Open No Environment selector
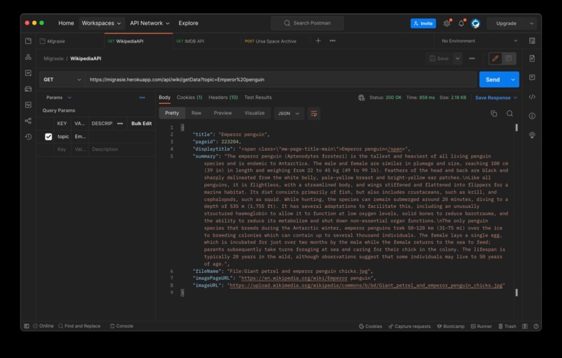 (479, 41)
